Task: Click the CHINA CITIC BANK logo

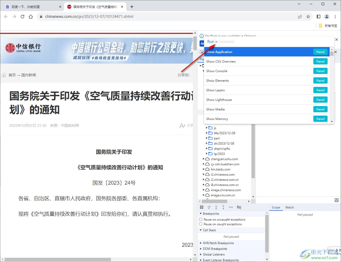Action: pos(23,48)
